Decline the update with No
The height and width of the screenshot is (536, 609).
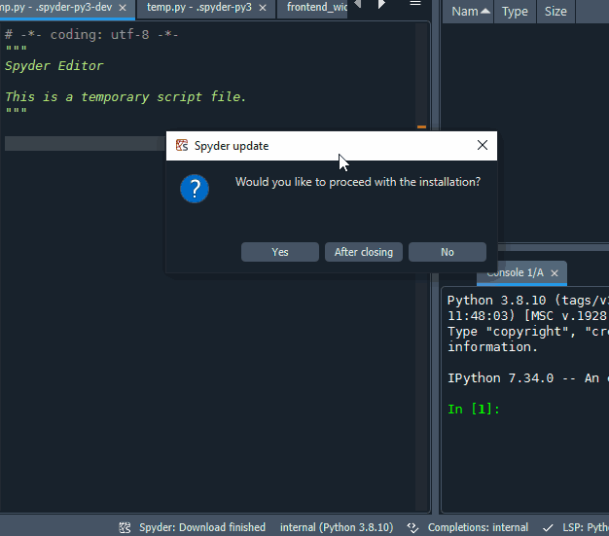click(x=448, y=252)
